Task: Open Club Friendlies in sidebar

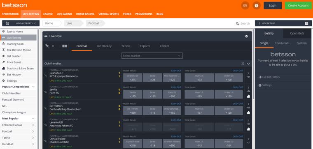Action: [x=12, y=93]
